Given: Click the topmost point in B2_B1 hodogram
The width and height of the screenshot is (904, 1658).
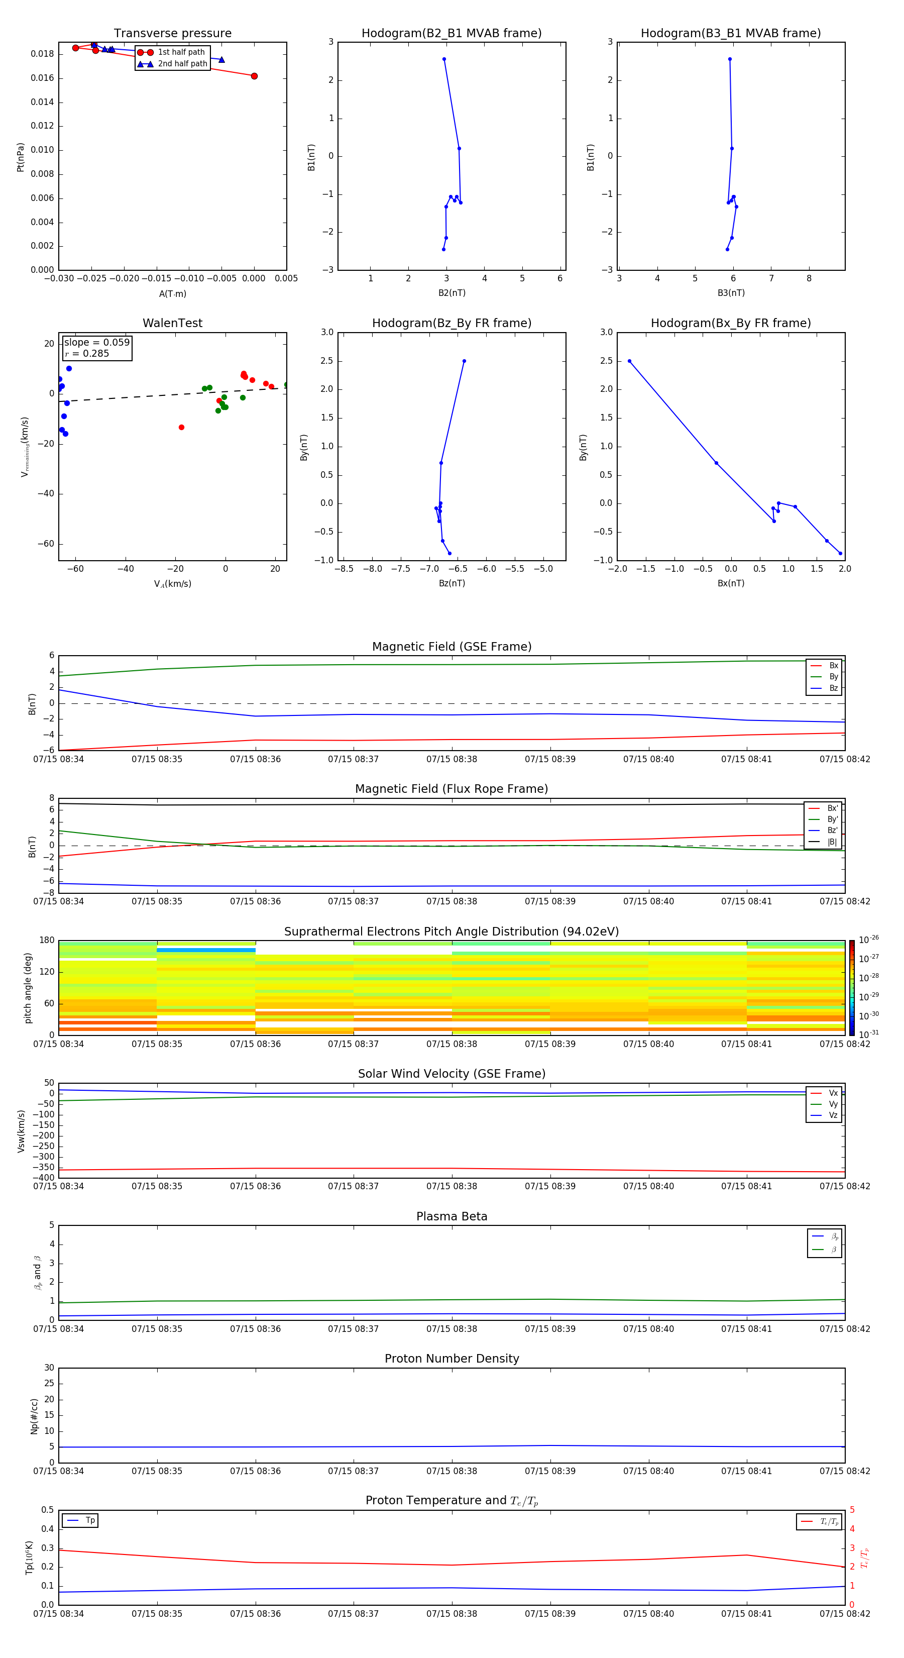Looking at the screenshot, I should [x=444, y=59].
